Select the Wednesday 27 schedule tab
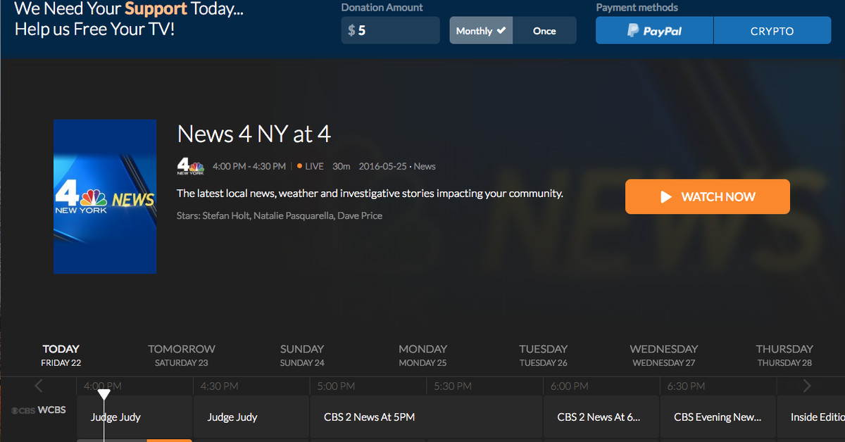The height and width of the screenshot is (442, 845). (663, 355)
